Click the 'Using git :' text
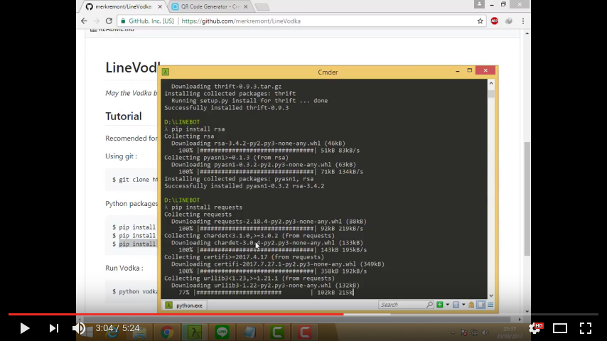 [x=121, y=156]
